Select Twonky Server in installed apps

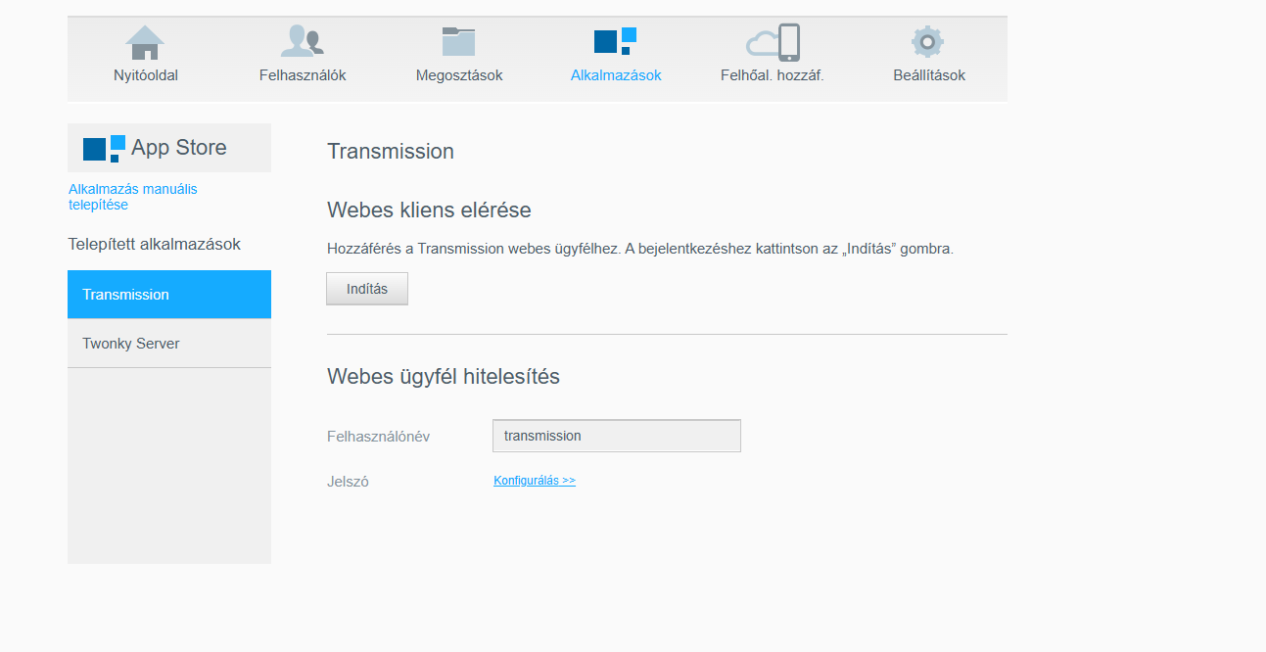[x=169, y=344]
